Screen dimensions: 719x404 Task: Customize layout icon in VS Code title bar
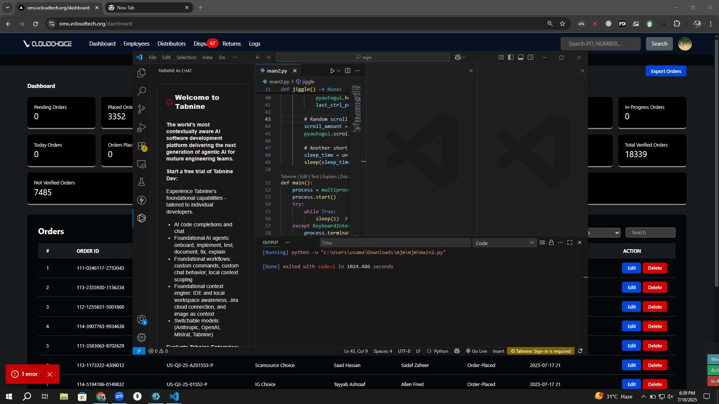pyautogui.click(x=501, y=57)
